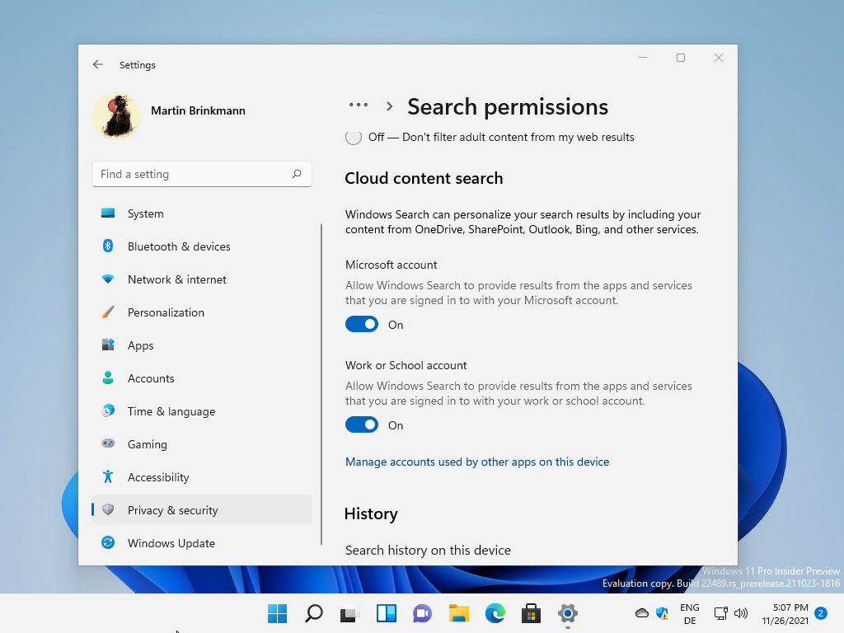Launch Microsoft Edge from taskbar

[x=495, y=613]
